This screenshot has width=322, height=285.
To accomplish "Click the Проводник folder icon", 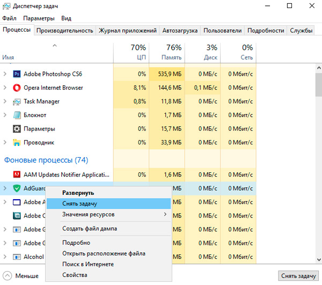I will click(17, 143).
